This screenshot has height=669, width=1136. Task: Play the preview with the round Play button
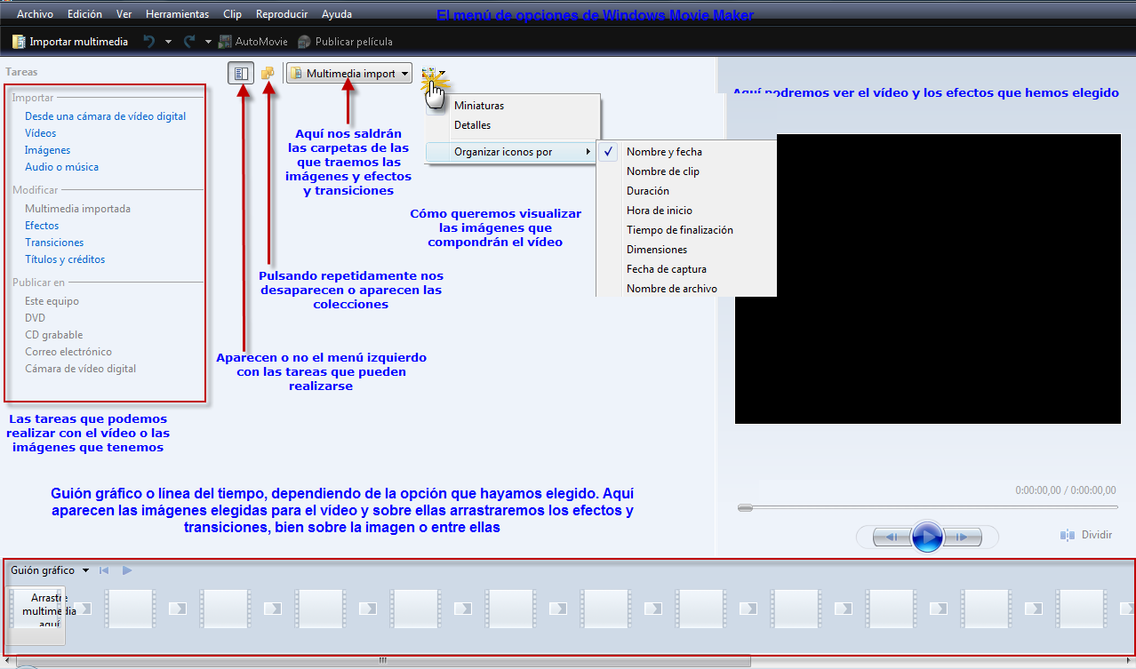click(927, 537)
